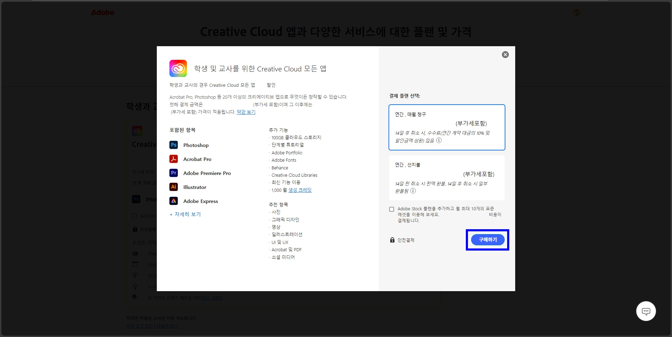Click the 추천 항목 heading

278,205
